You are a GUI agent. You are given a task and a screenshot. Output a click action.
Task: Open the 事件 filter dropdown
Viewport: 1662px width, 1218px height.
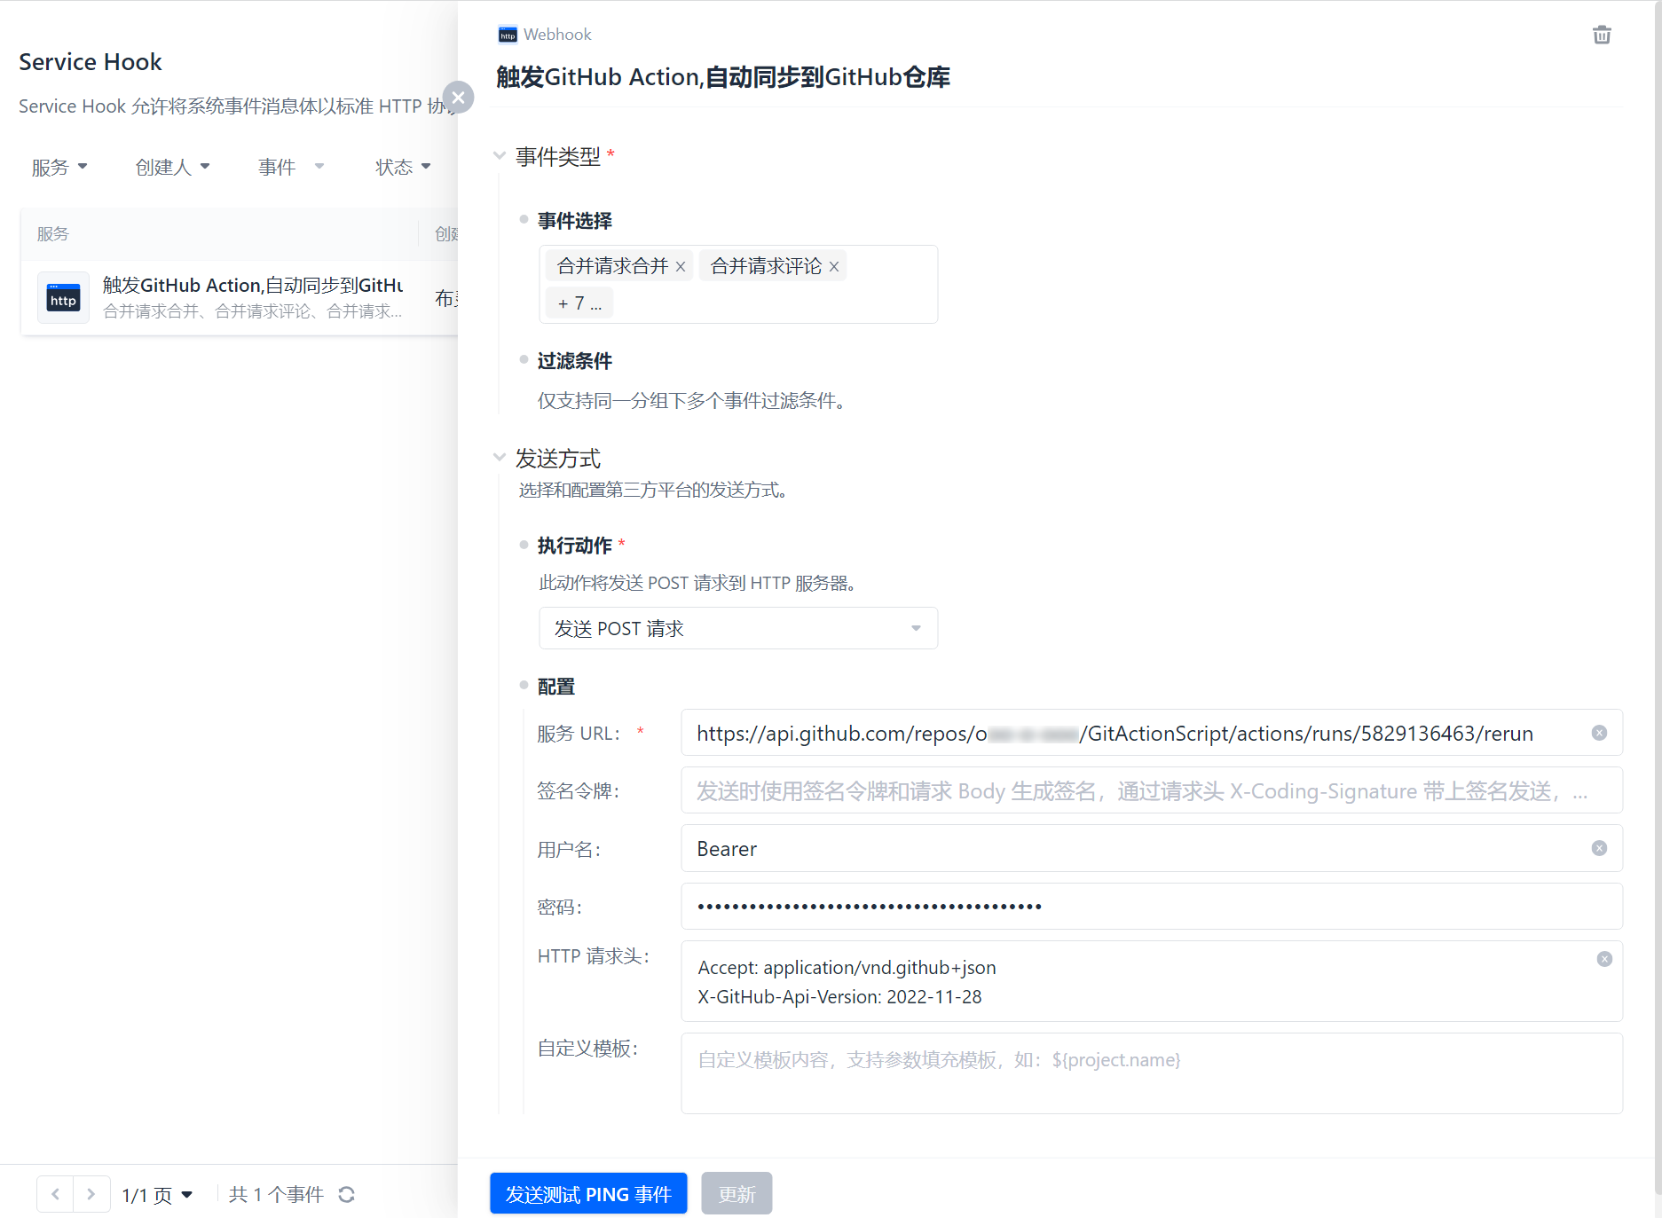coord(291,167)
